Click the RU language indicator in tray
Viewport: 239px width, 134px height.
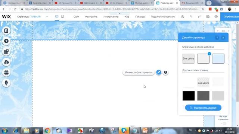pos(190,130)
